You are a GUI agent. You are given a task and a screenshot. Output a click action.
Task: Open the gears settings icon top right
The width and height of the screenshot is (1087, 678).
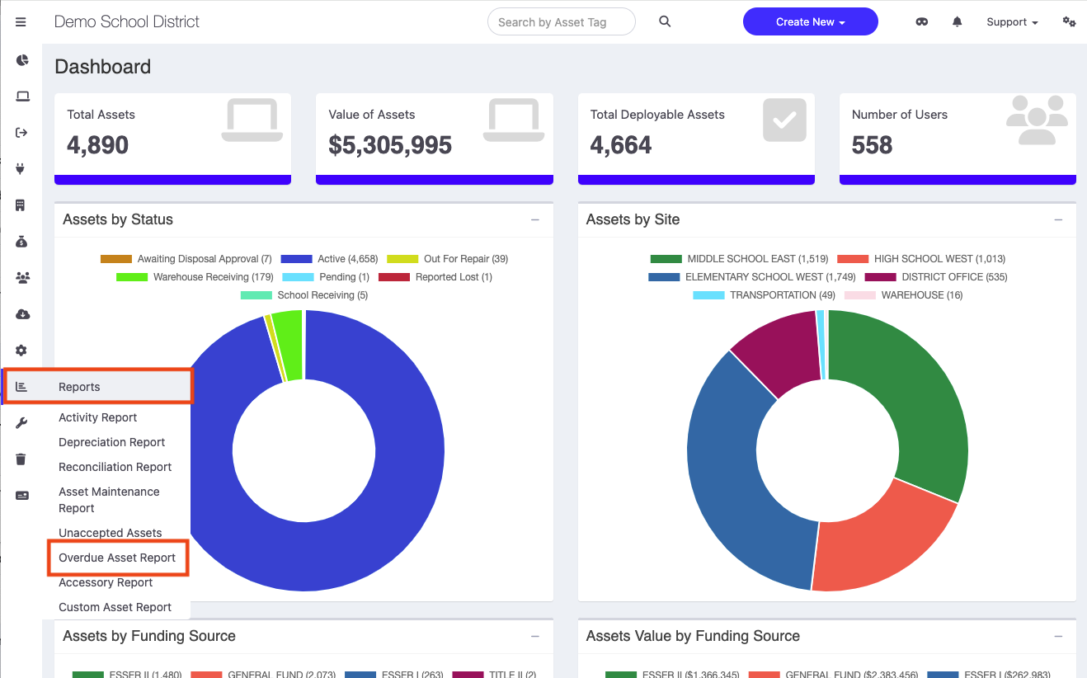click(1069, 22)
